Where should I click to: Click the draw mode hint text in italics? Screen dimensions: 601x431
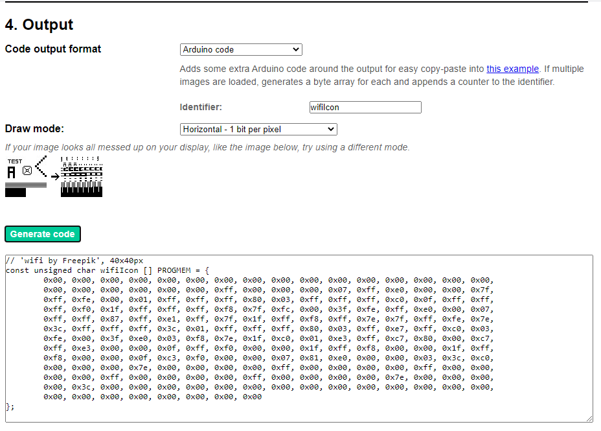207,148
